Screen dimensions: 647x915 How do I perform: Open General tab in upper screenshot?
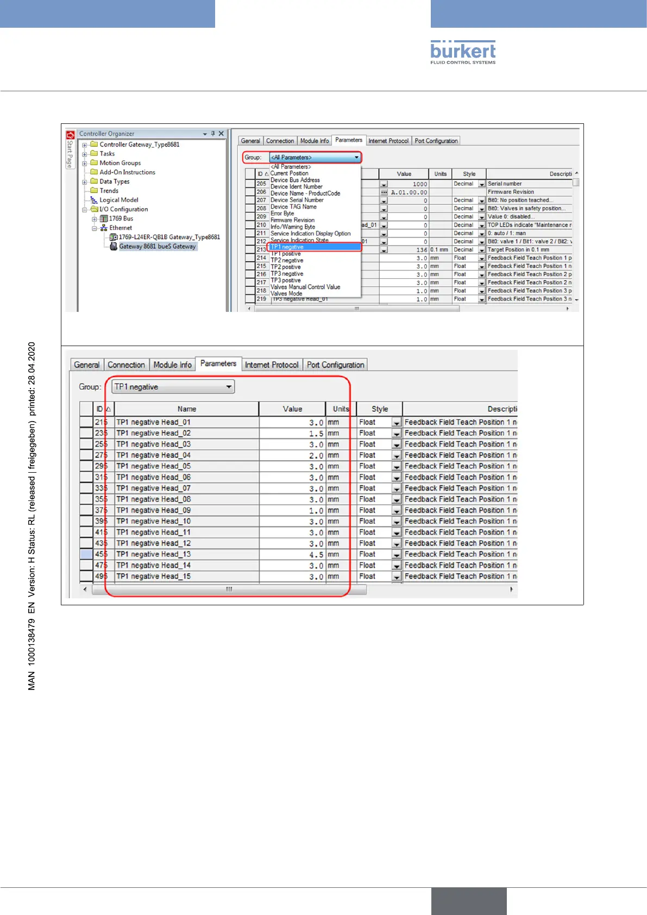pyautogui.click(x=250, y=141)
